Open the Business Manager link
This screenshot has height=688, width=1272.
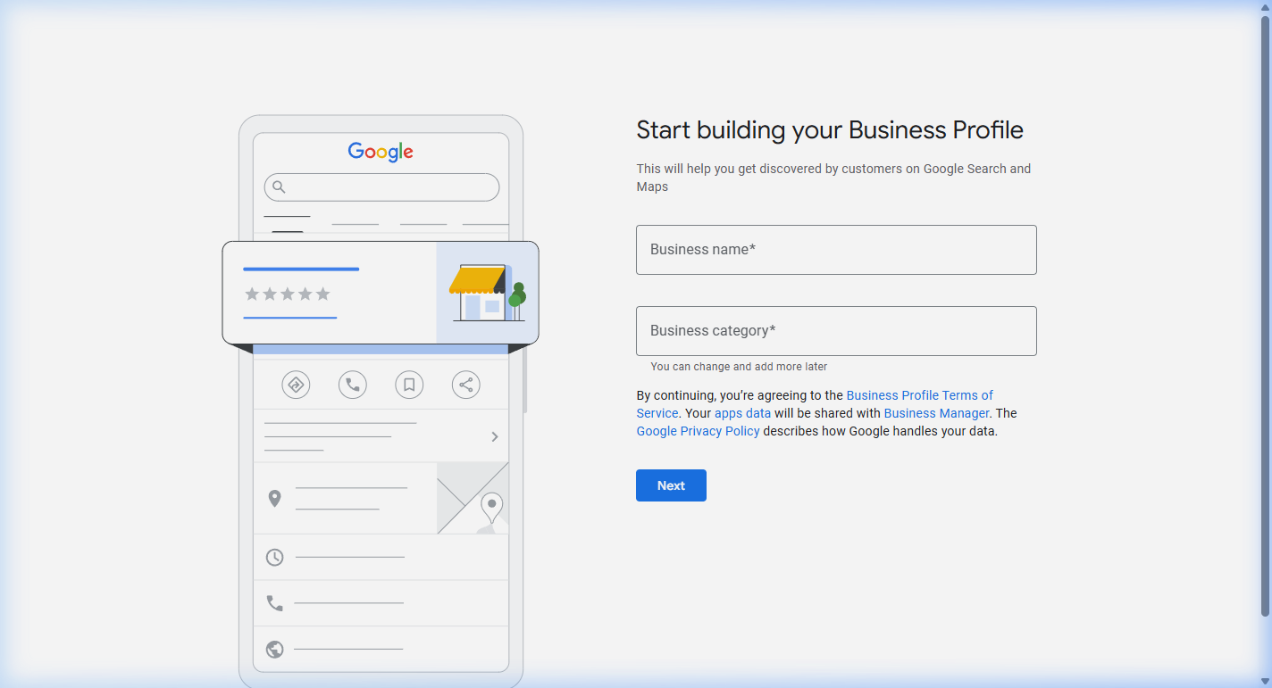click(936, 413)
